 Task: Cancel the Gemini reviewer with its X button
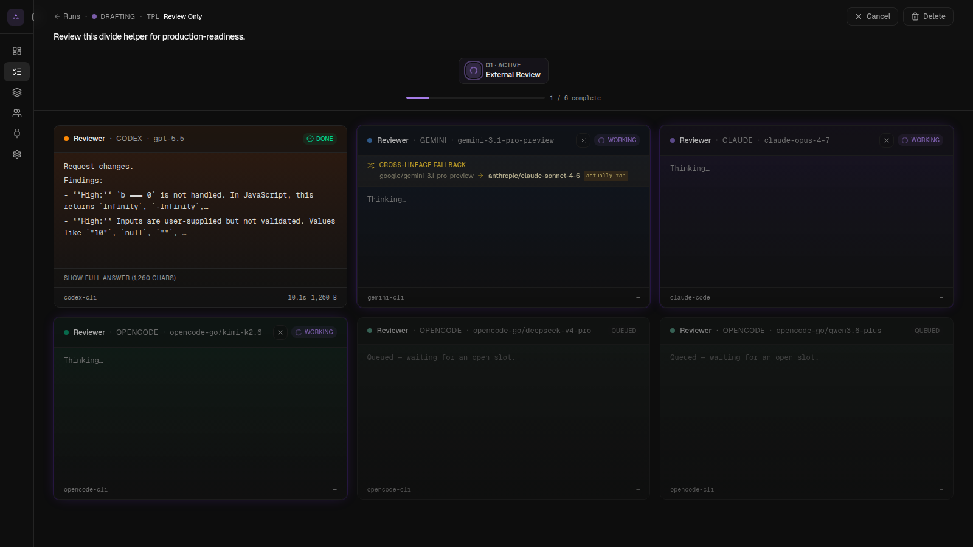(x=583, y=140)
